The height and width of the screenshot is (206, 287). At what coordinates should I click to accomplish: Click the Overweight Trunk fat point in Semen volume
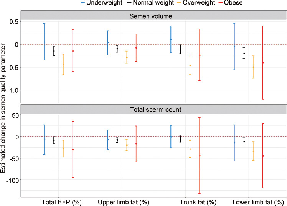[190, 65]
